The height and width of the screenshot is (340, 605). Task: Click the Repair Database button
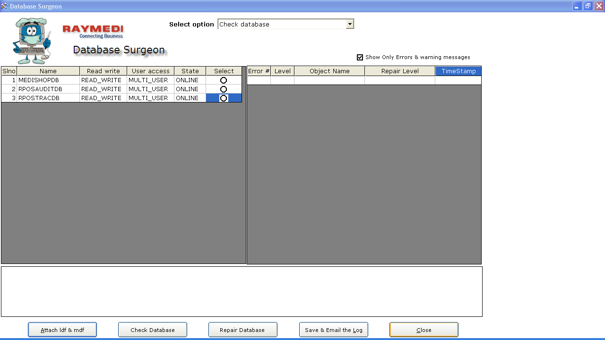pyautogui.click(x=242, y=330)
